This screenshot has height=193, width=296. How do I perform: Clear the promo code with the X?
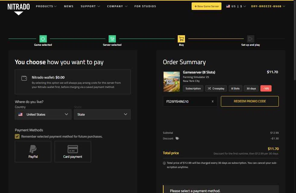coord(212,101)
